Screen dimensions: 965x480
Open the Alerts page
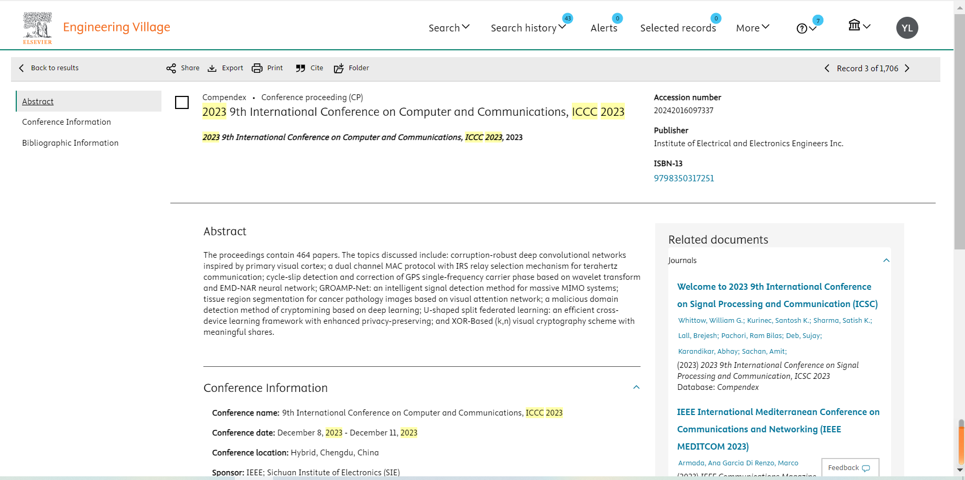604,28
